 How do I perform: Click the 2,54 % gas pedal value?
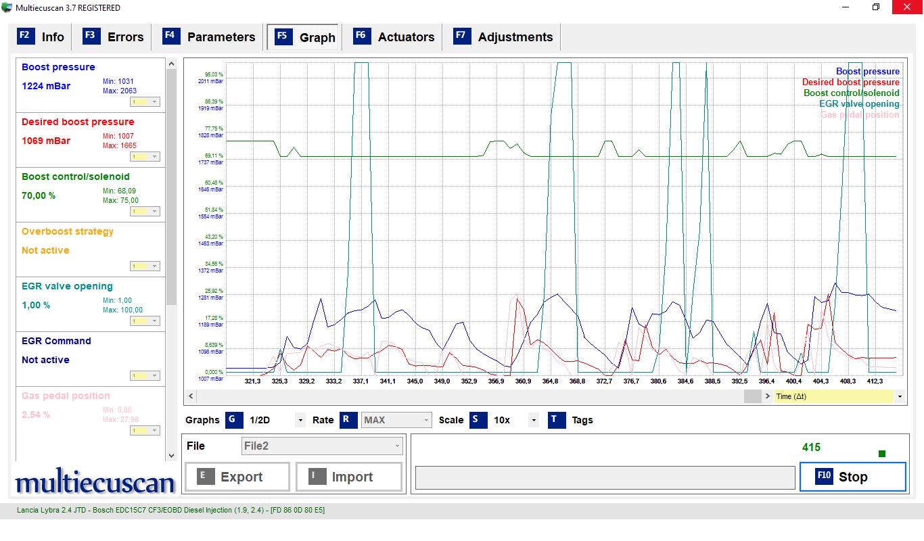point(36,415)
